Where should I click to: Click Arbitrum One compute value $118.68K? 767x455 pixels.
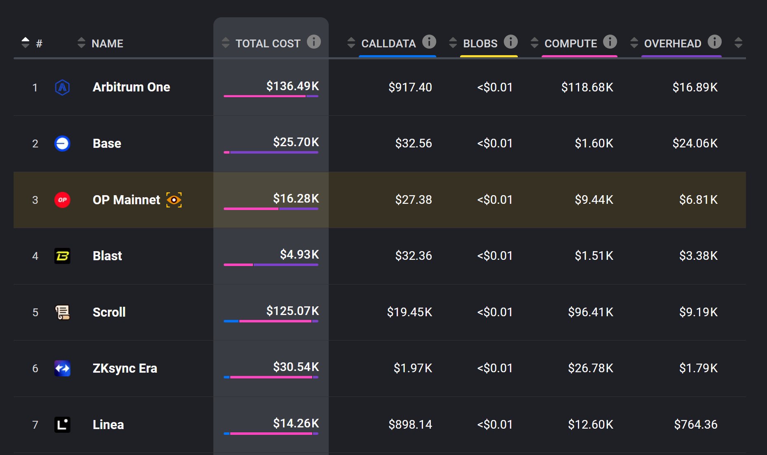point(587,87)
